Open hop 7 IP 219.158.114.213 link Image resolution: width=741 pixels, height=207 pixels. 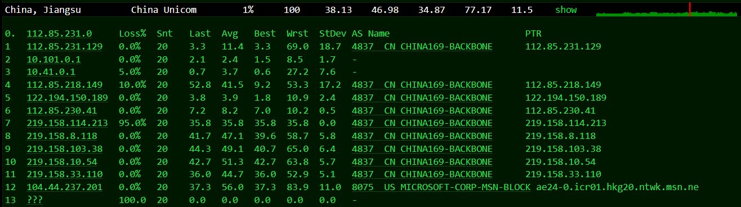(68, 123)
